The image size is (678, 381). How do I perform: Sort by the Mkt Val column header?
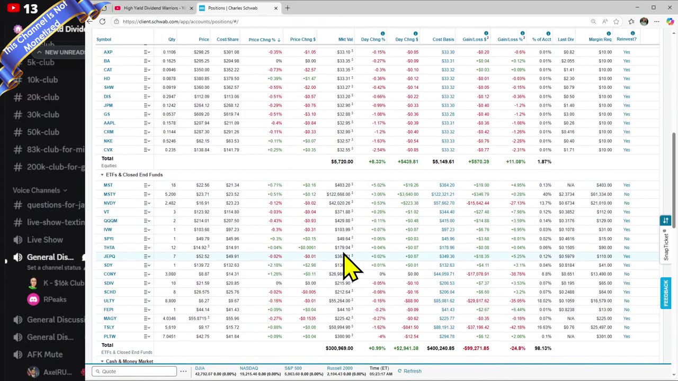[345, 39]
